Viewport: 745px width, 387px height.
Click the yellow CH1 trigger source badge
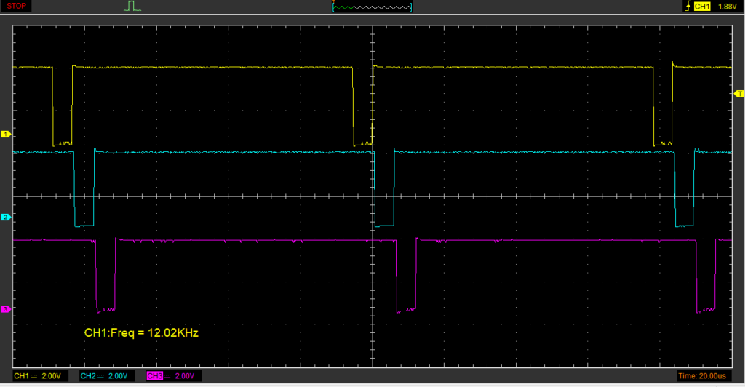702,7
